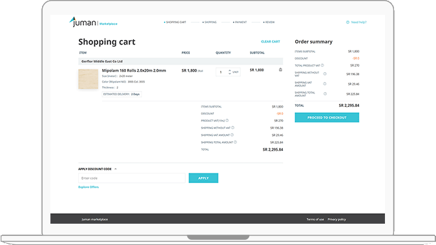Click the Clear Cart link

270,42
